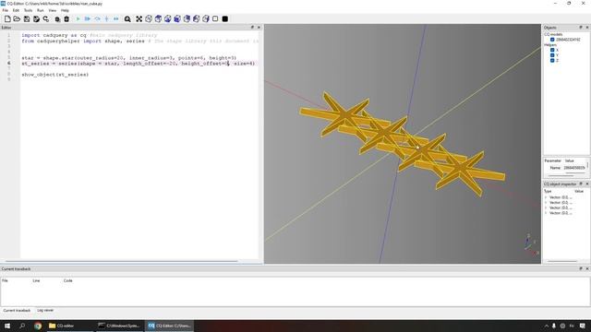
Task: Click the show_object(st_series) code line
Action: point(55,75)
